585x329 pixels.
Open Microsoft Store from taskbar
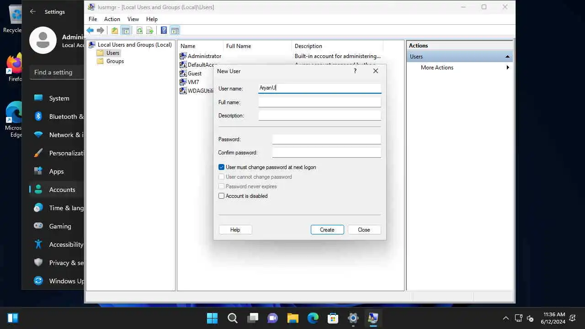pyautogui.click(x=333, y=318)
